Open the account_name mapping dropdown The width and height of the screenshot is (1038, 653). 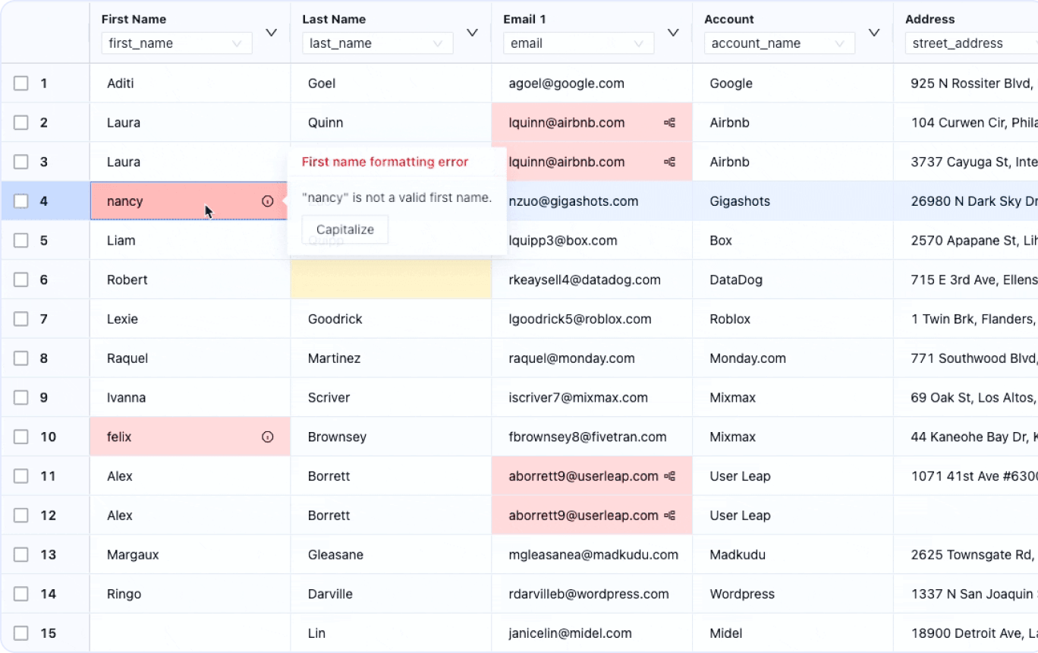click(779, 43)
